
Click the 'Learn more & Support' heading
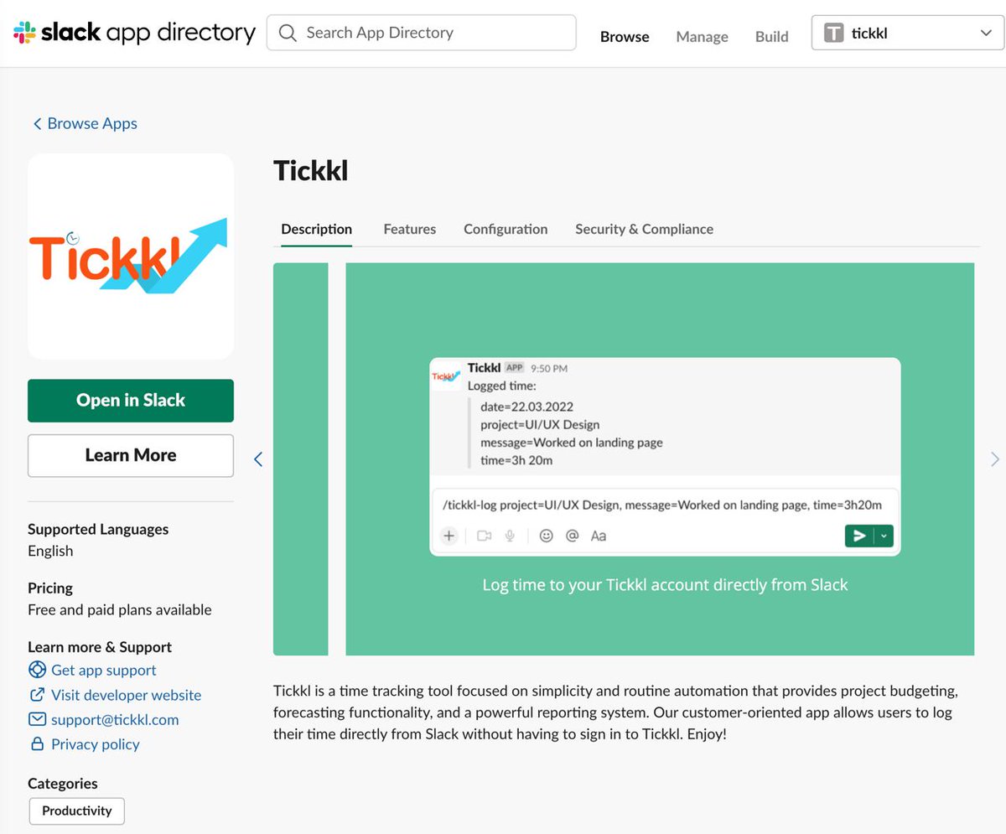pos(100,647)
